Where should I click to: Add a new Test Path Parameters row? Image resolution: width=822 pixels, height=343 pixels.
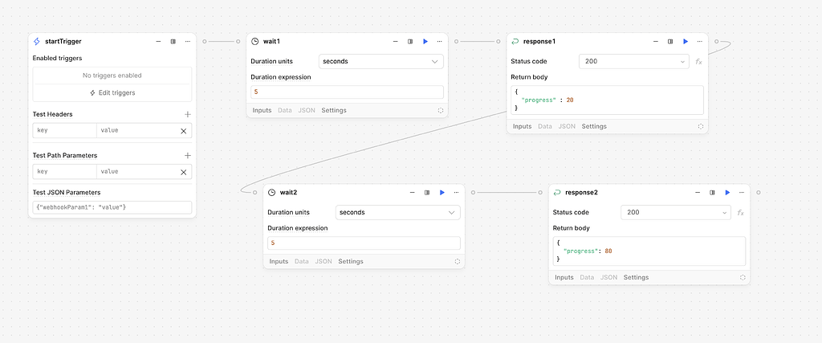[x=188, y=156]
